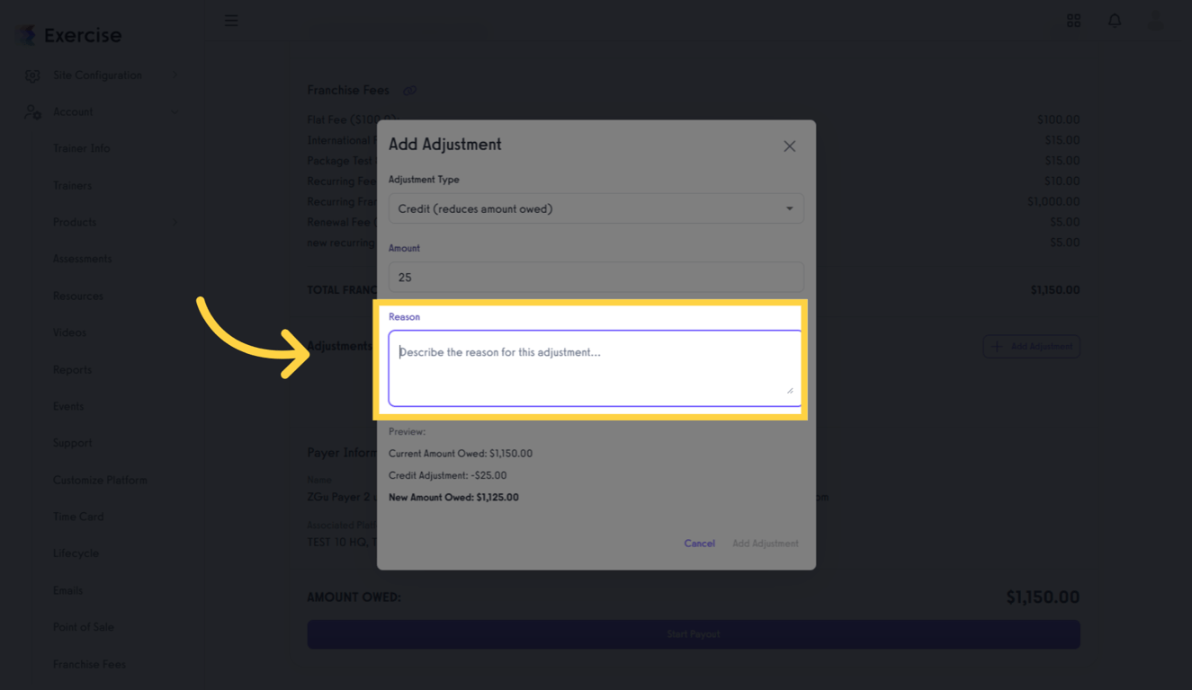Viewport: 1192px width, 690px height.
Task: Click the Reason description text area
Action: pos(596,367)
